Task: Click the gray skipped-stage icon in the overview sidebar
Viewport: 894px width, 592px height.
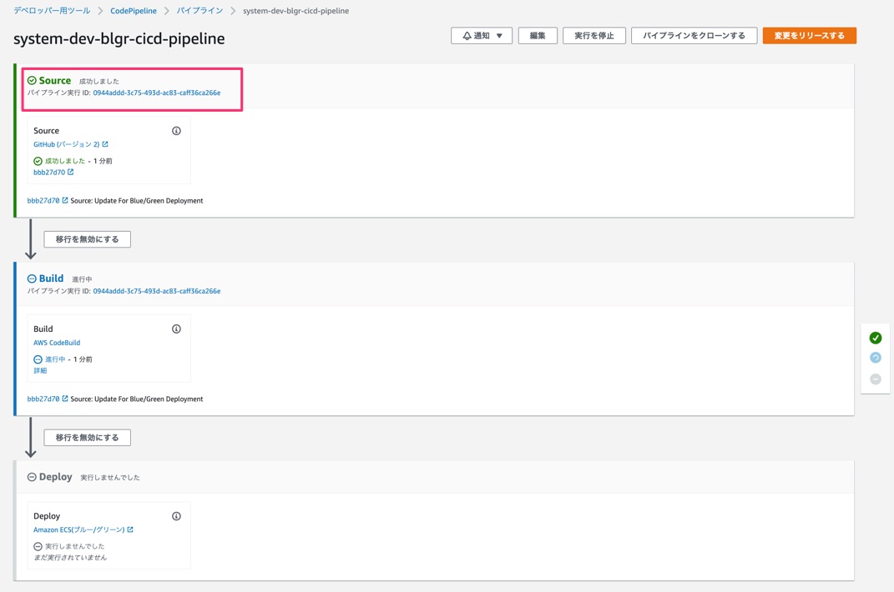Action: [875, 379]
